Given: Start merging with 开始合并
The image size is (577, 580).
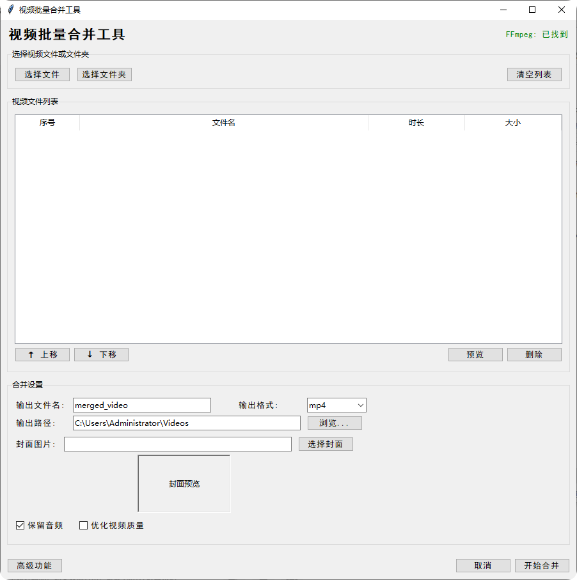Looking at the screenshot, I should pos(542,565).
